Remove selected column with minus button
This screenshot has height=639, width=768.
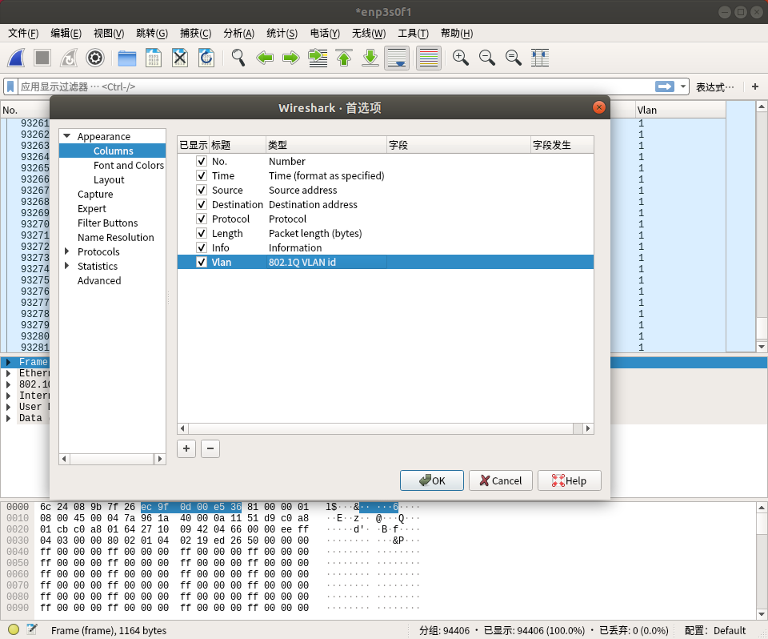pos(210,448)
